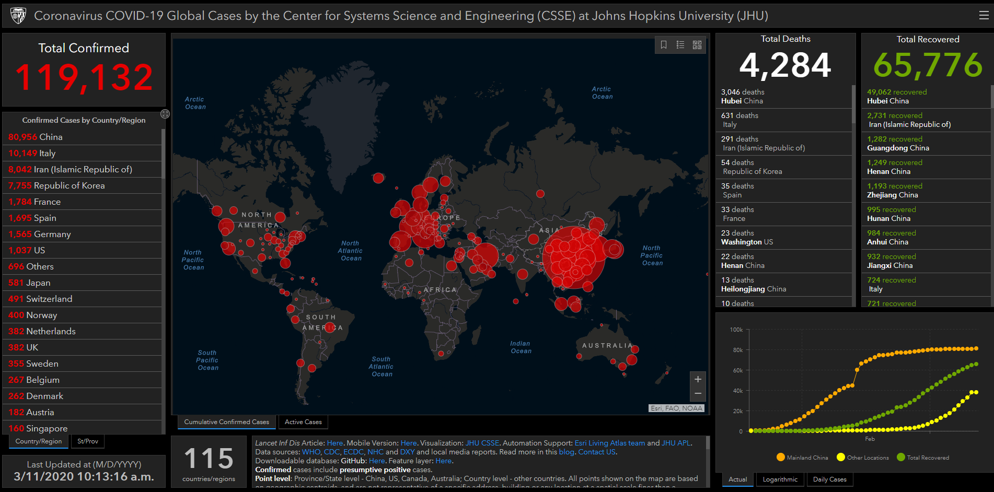Select 8,042 Iran row in country list
This screenshot has width=994, height=492.
pos(82,169)
